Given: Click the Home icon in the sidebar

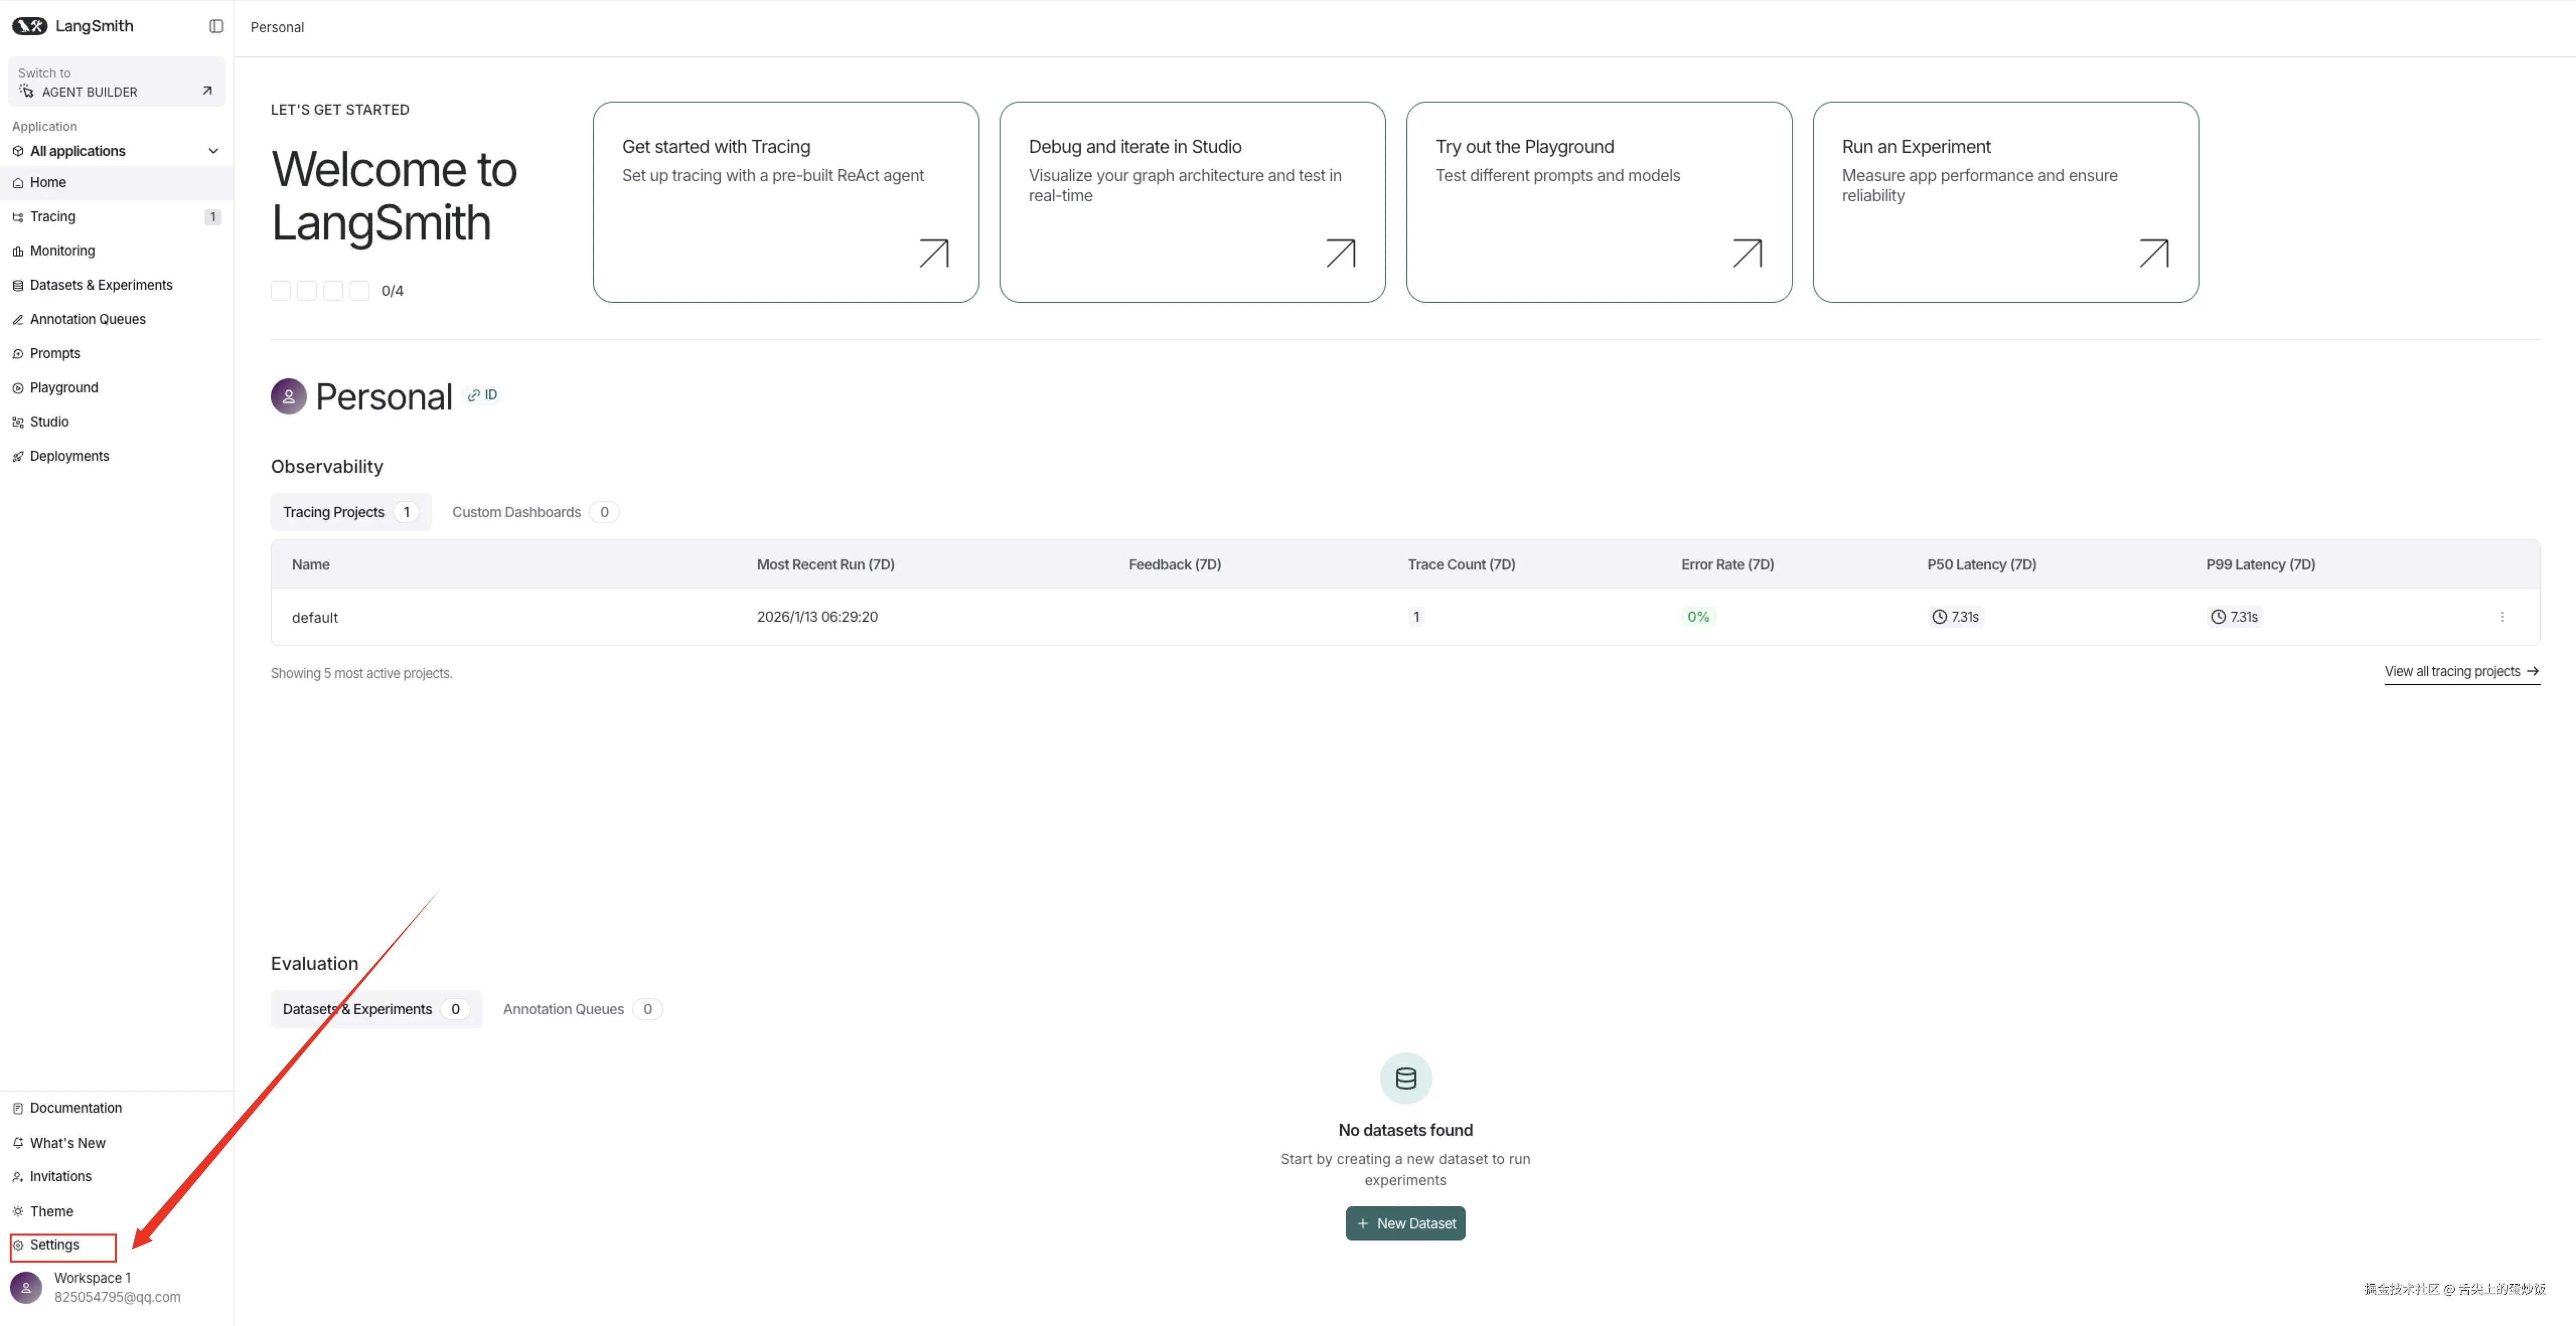Looking at the screenshot, I should pos(18,183).
